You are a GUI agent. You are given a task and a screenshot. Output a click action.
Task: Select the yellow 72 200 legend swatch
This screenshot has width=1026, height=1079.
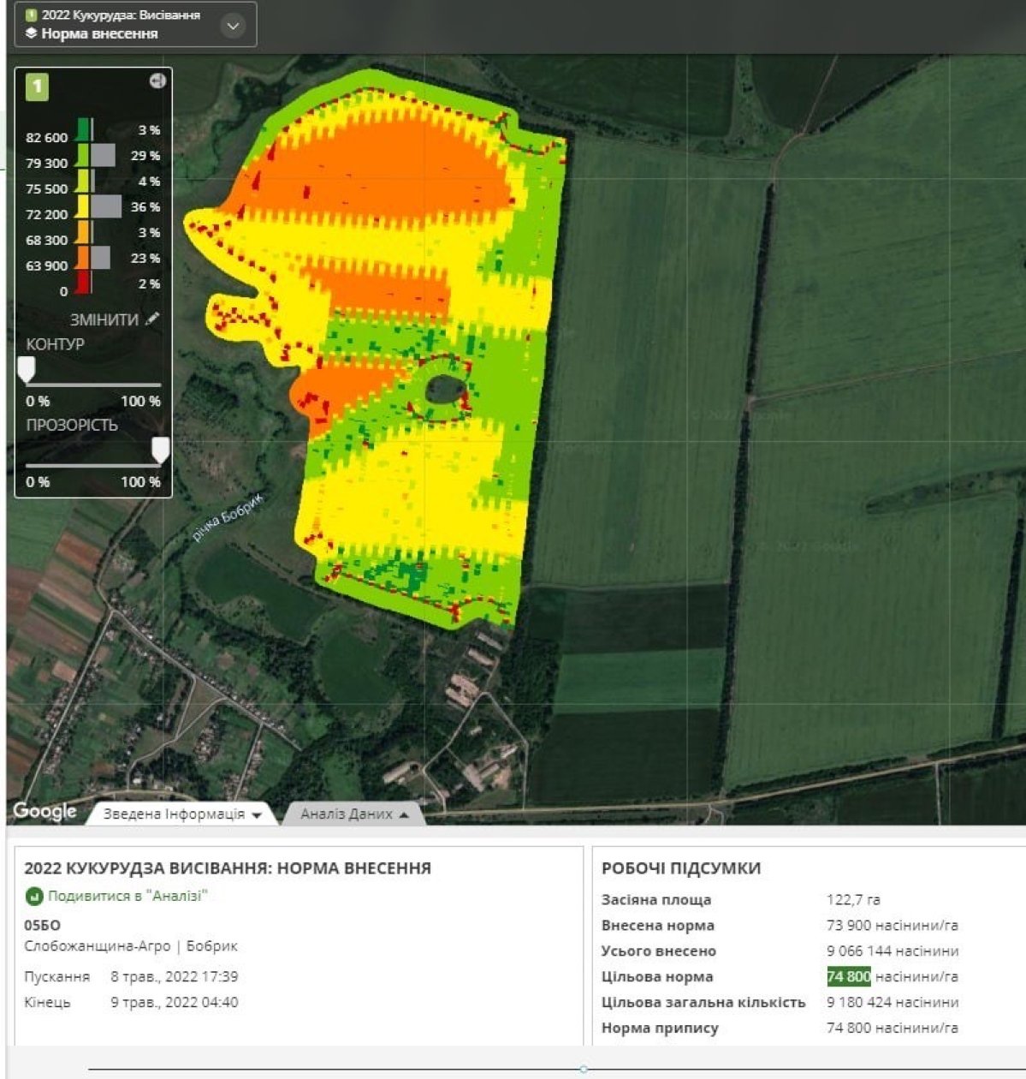(83, 207)
